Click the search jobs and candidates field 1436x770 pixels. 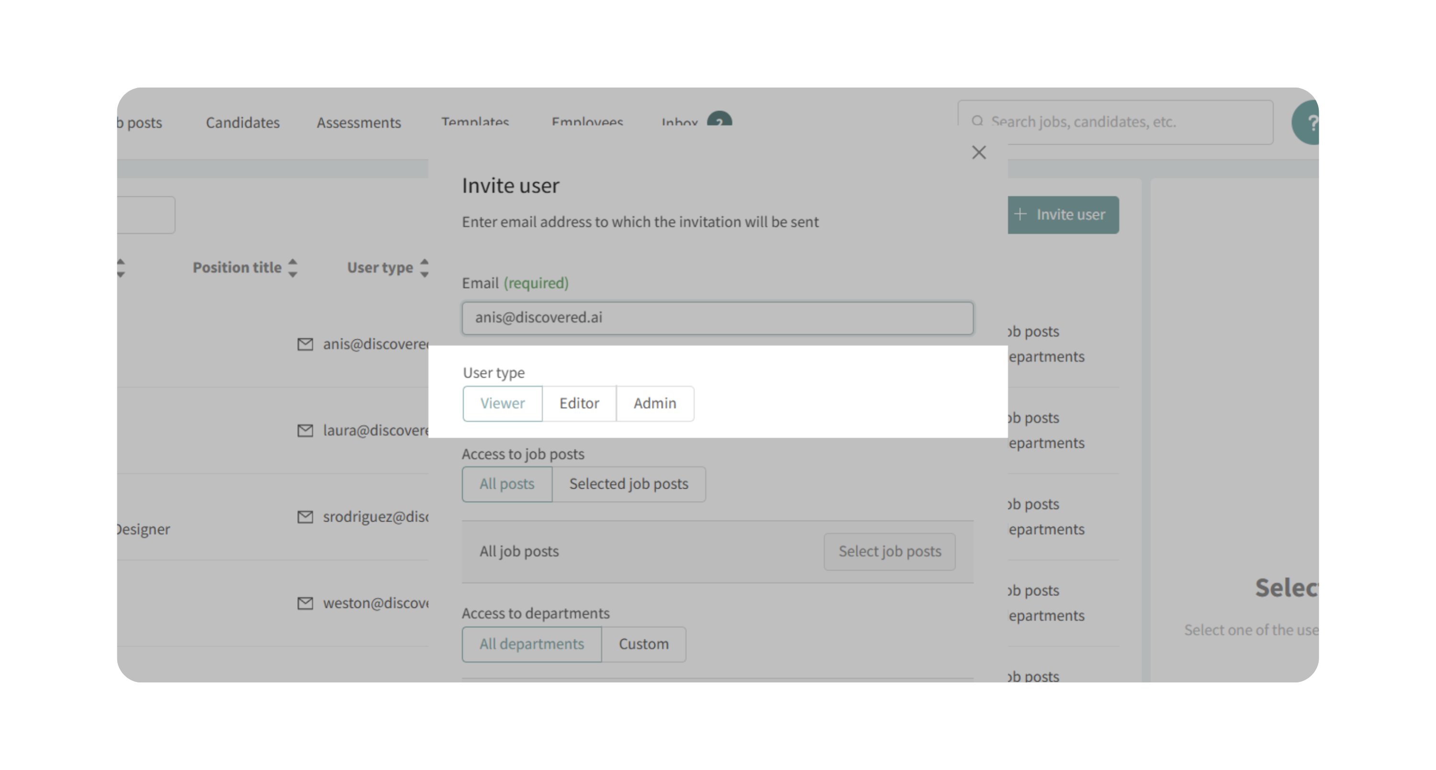[x=1115, y=122]
